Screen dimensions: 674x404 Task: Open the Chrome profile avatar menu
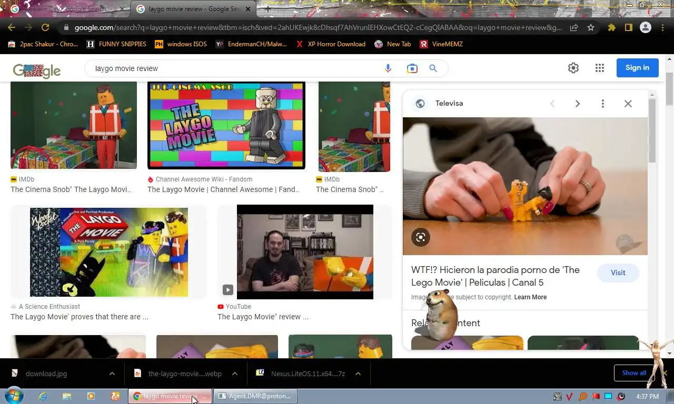pos(645,27)
